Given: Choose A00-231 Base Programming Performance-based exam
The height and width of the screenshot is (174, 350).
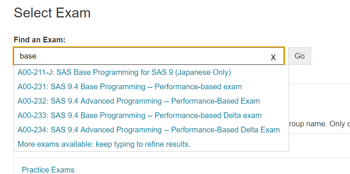Looking at the screenshot, I should [x=130, y=87].
